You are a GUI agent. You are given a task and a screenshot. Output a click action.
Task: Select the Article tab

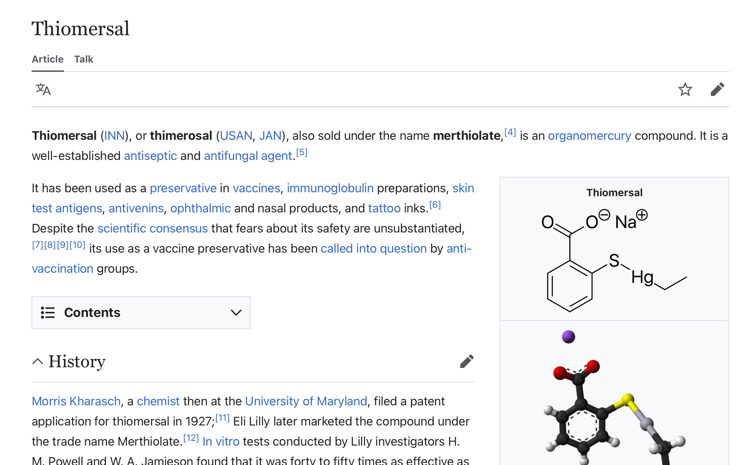(48, 59)
